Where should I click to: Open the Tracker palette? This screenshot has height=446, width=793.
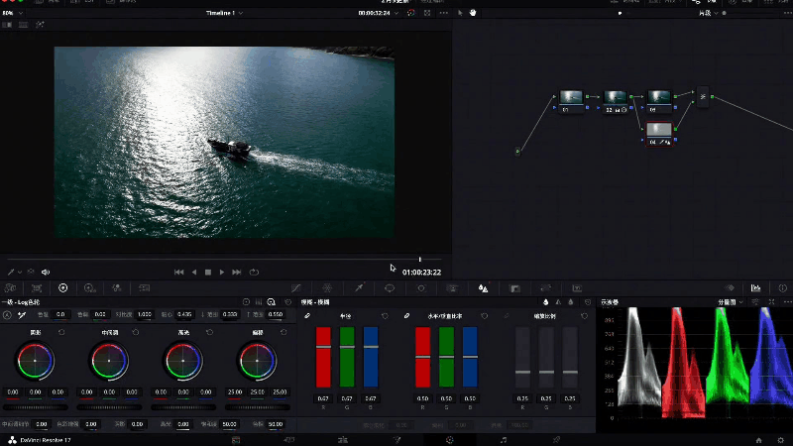point(420,288)
